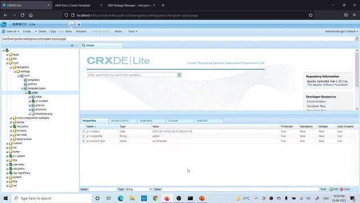The image size is (360, 203).
Task: Select the initial node under page
Action: (x=39, y=97)
